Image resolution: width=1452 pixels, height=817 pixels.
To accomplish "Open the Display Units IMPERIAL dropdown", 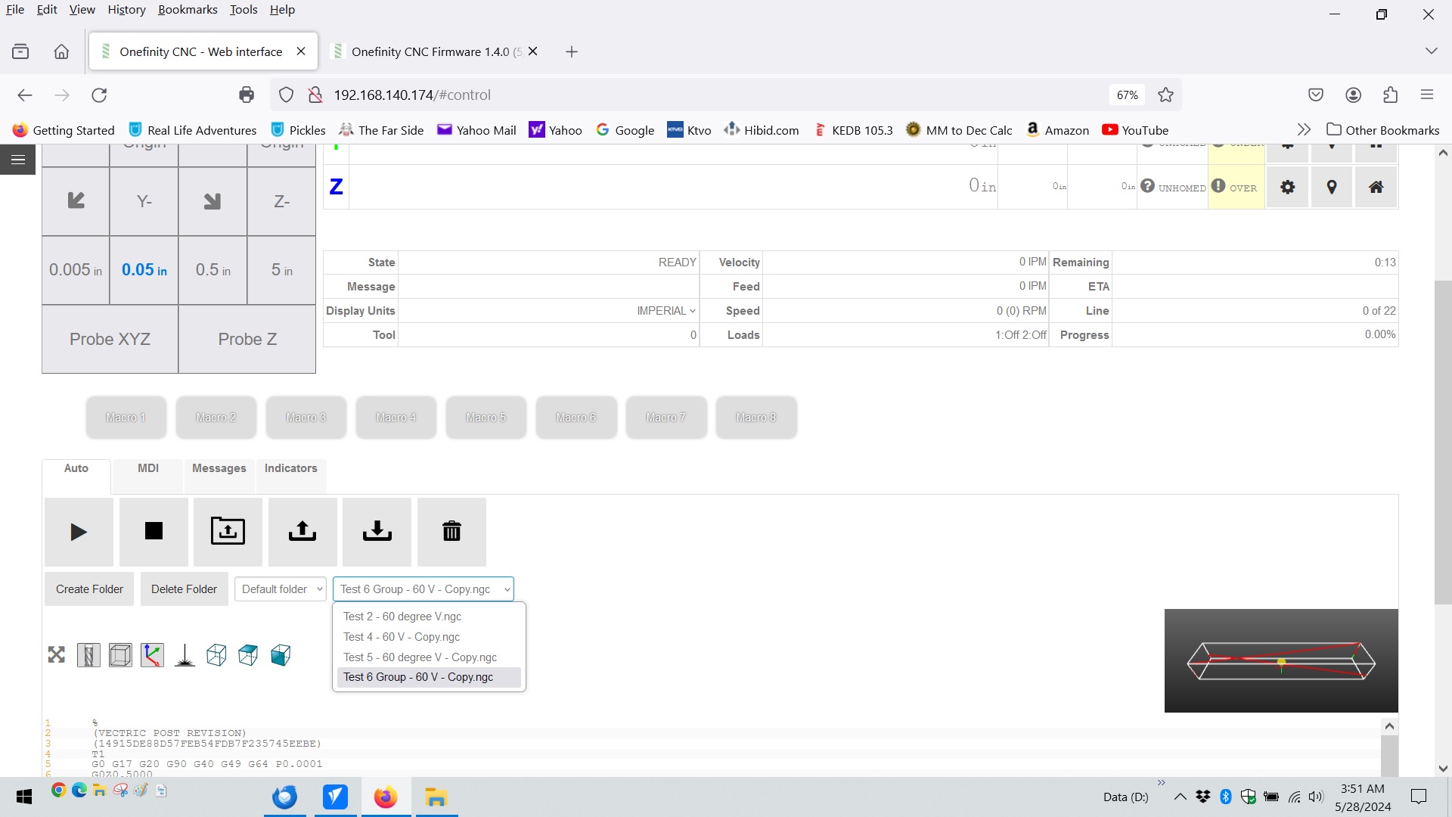I will (x=665, y=311).
